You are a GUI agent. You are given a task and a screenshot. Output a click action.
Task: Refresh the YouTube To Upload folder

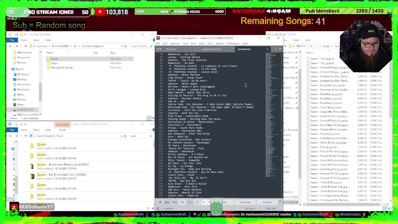click(x=126, y=46)
